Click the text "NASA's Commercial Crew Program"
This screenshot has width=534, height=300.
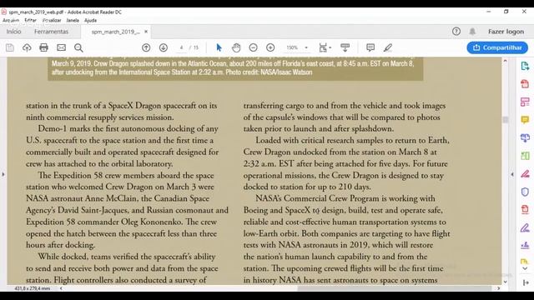[317, 198]
